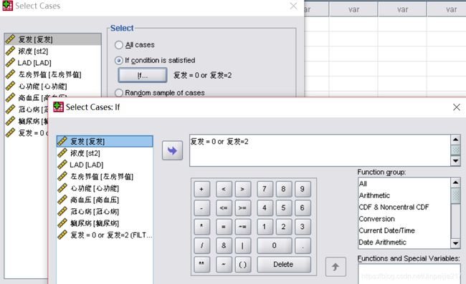Click keypad digit 0
Image resolution: width=466 pixels, height=284 pixels.
pos(275,245)
